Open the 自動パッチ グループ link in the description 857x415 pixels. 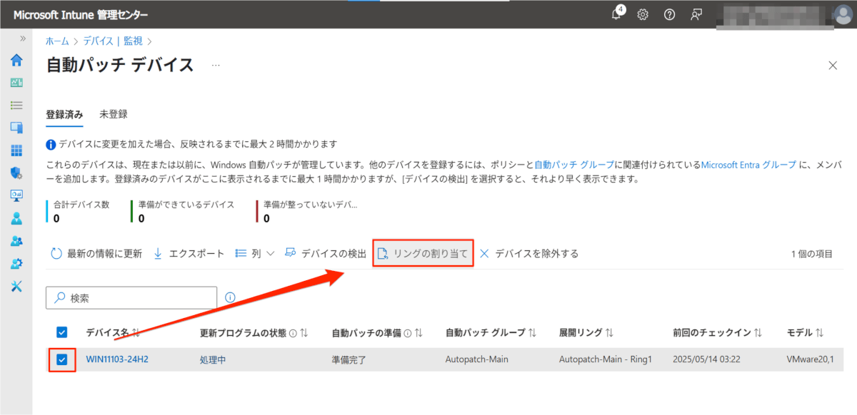pos(573,164)
